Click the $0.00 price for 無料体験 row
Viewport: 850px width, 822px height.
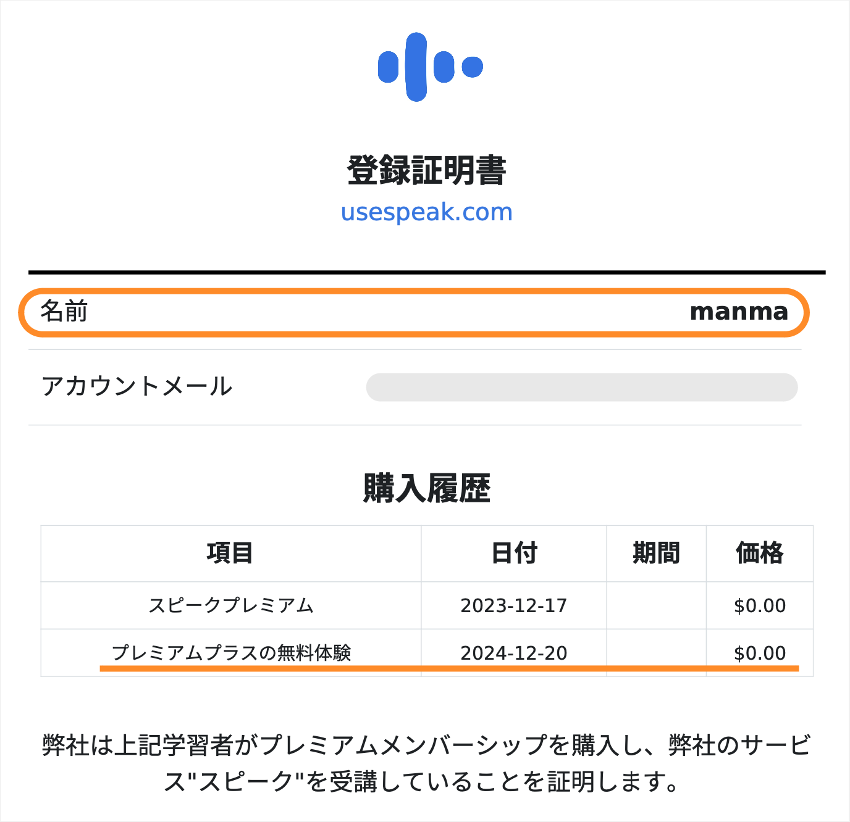pos(760,653)
